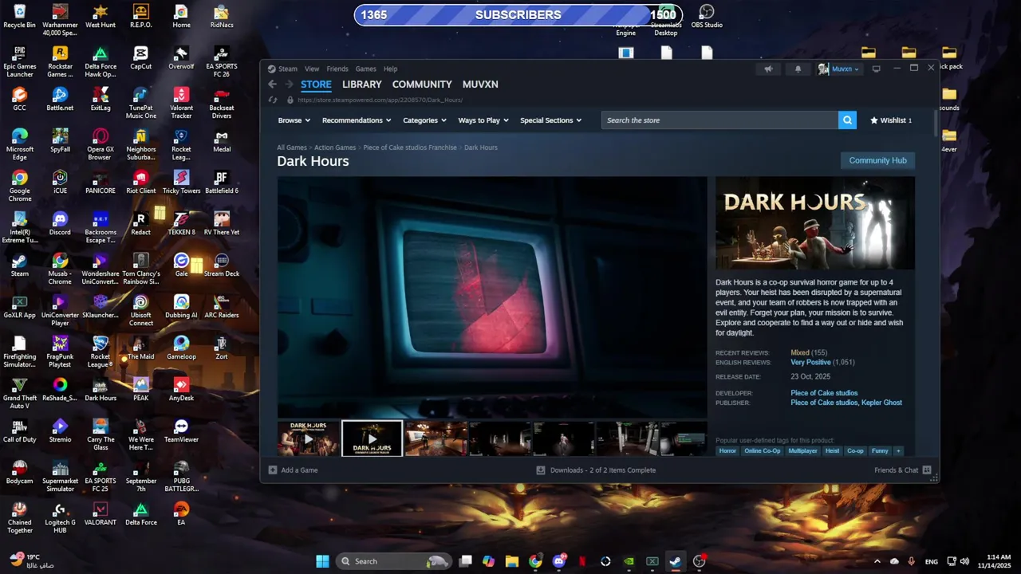The height and width of the screenshot is (574, 1021).
Task: Switch Steam to Big Picture mode
Action: click(x=876, y=69)
